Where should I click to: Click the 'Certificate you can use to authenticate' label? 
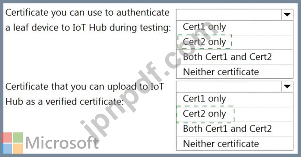(87, 13)
